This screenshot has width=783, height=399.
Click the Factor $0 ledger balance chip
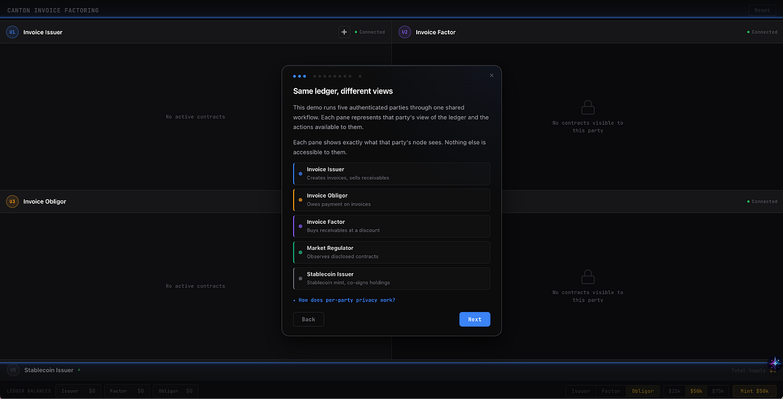[x=127, y=391]
